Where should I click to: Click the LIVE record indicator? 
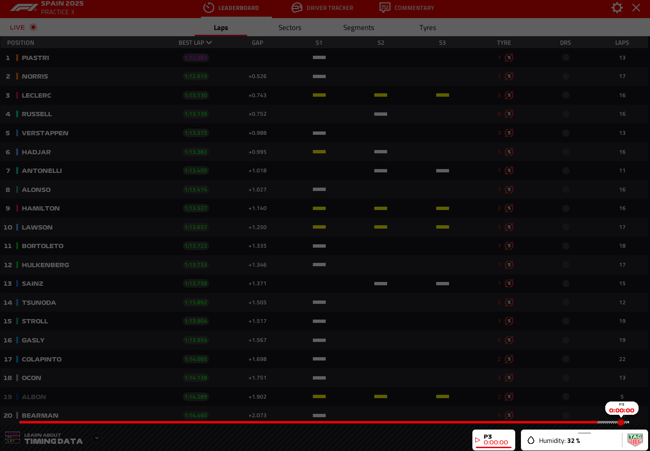pyautogui.click(x=33, y=27)
